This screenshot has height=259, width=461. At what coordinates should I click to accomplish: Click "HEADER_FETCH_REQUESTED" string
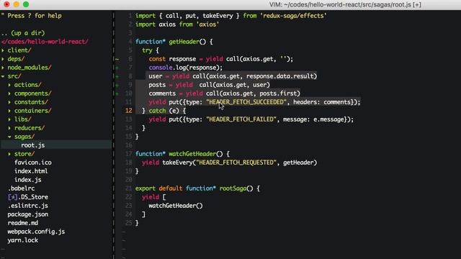tap(236, 163)
